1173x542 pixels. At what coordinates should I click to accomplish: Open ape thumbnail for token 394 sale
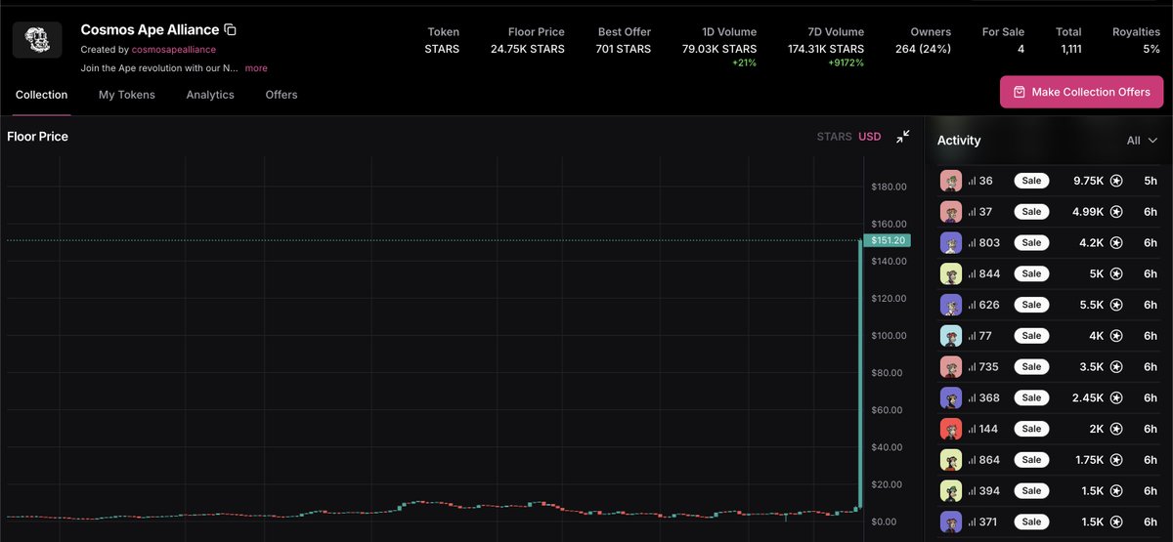click(x=951, y=491)
